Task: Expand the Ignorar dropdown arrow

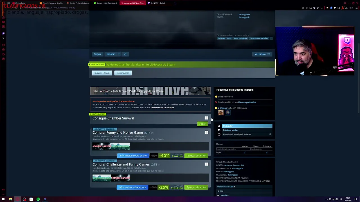Action: 119,54
